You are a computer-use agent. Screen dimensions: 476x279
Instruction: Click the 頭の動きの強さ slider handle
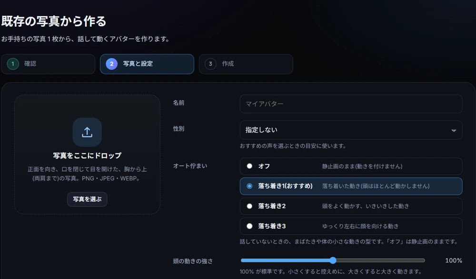coord(333,260)
